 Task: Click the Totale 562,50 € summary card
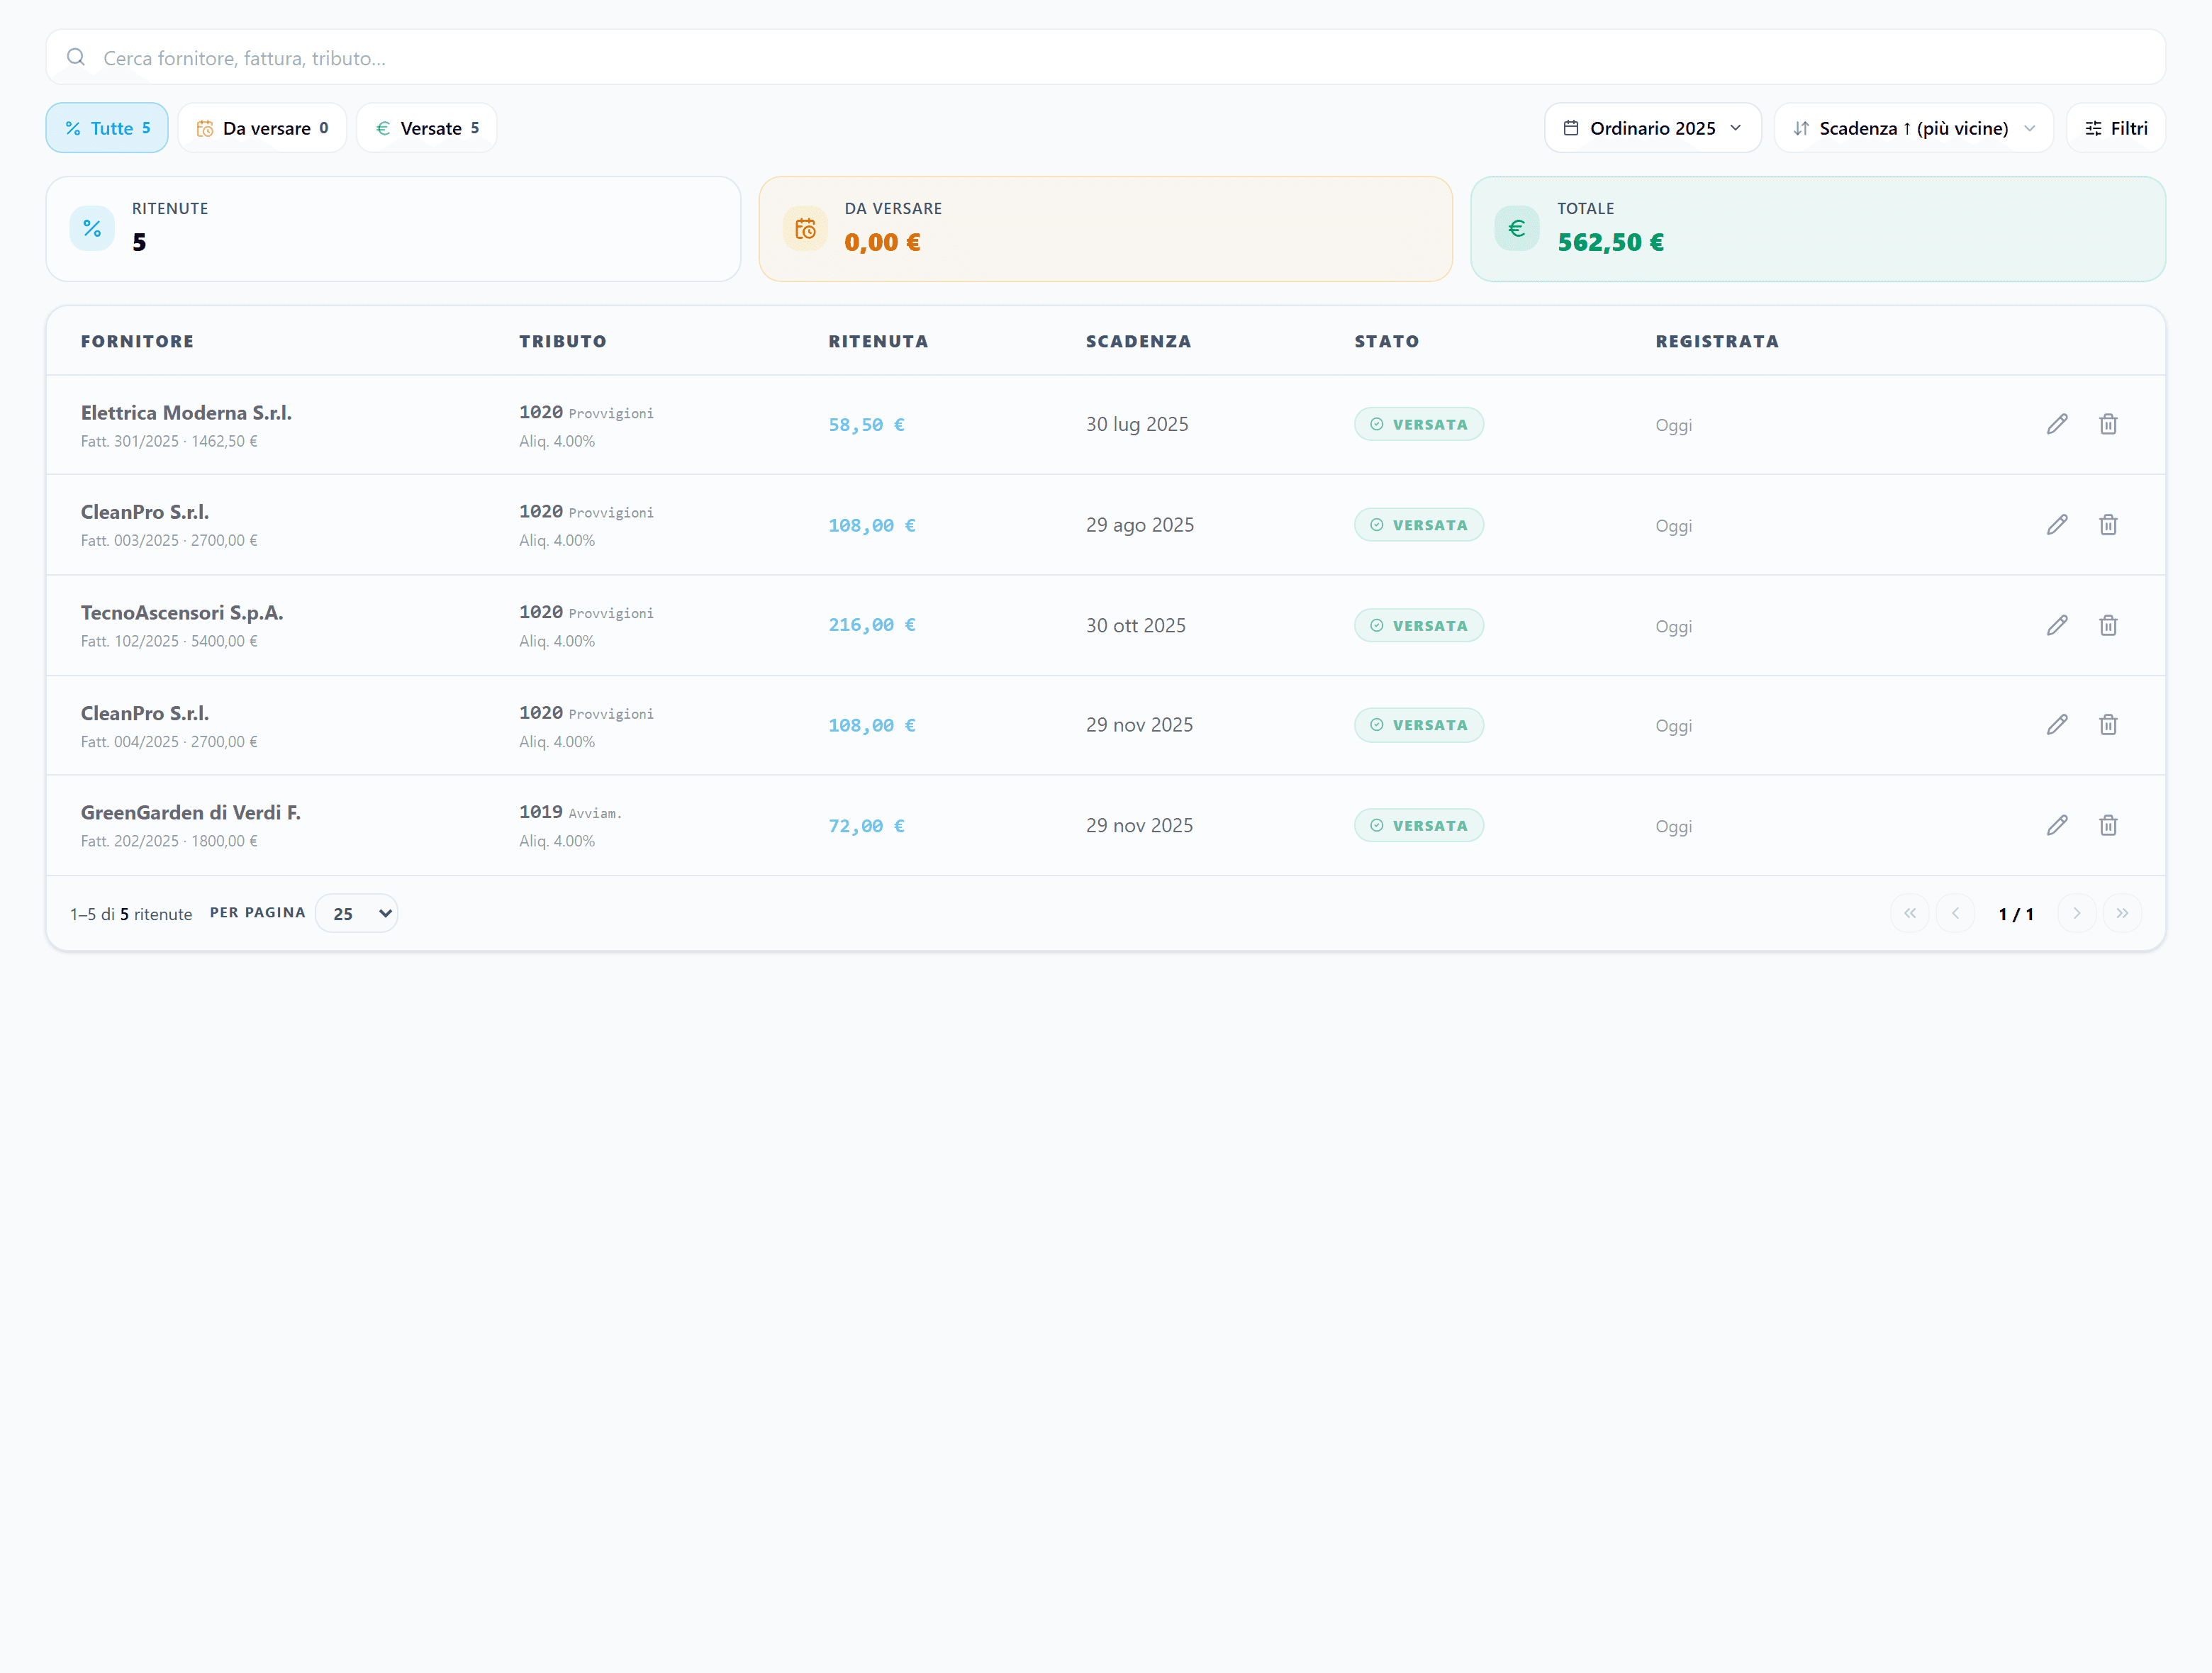pyautogui.click(x=1818, y=229)
